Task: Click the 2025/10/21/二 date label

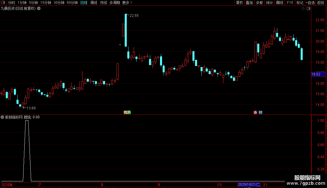Action: (x=249, y=185)
